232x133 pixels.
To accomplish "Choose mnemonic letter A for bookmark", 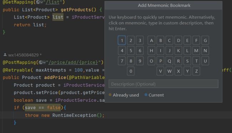I will pyautogui.click(x=151, y=40).
